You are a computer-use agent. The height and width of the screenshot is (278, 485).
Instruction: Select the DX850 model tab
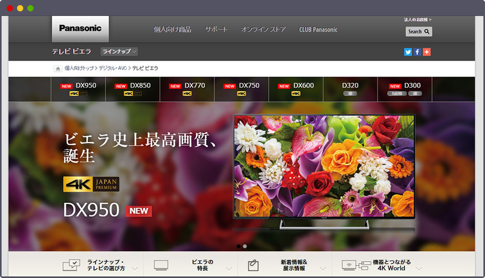pyautogui.click(x=133, y=89)
